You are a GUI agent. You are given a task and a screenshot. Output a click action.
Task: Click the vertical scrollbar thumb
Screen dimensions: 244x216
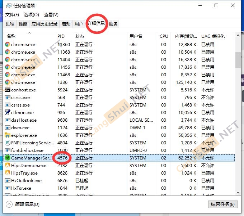click(x=238, y=60)
